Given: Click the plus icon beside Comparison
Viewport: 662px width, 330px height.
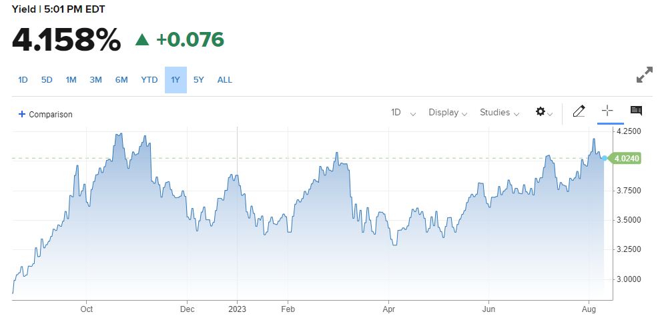Looking at the screenshot, I should 22,114.
